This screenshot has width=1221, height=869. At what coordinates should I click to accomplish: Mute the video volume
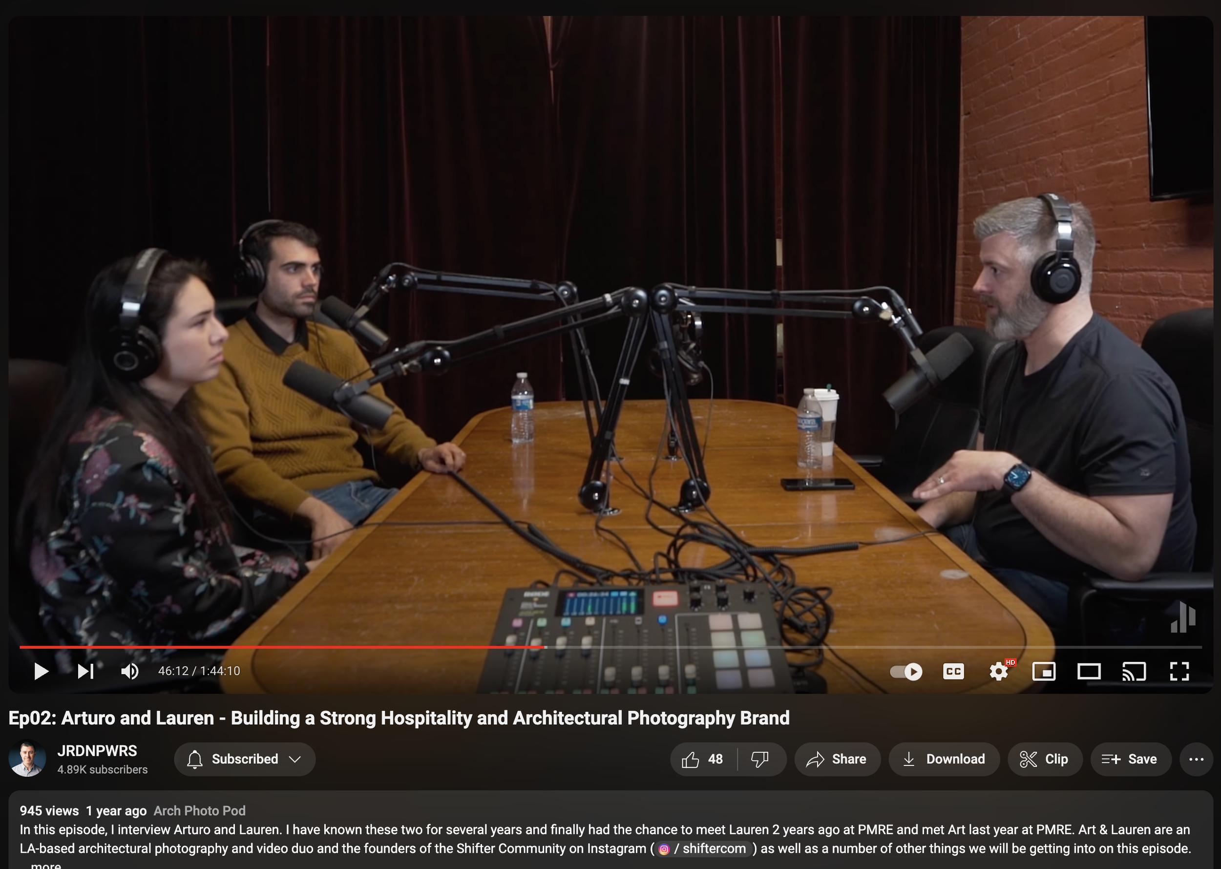point(129,671)
